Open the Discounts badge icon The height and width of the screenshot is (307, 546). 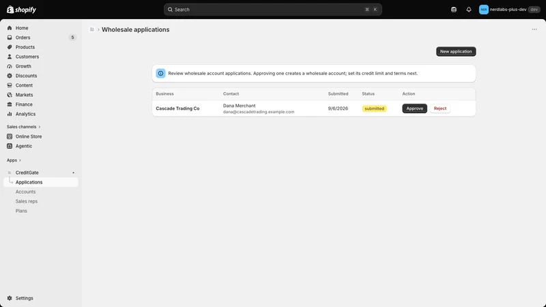point(10,76)
